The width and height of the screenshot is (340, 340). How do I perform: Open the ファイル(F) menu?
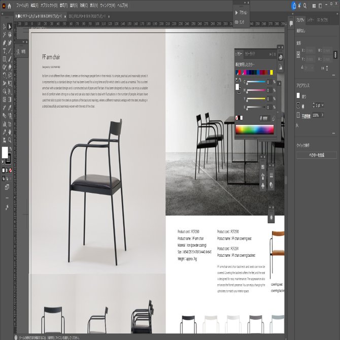[x=22, y=6]
